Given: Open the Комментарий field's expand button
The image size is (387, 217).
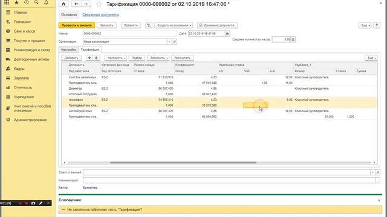Looking at the screenshot, I should pyautogui.click(x=377, y=180).
